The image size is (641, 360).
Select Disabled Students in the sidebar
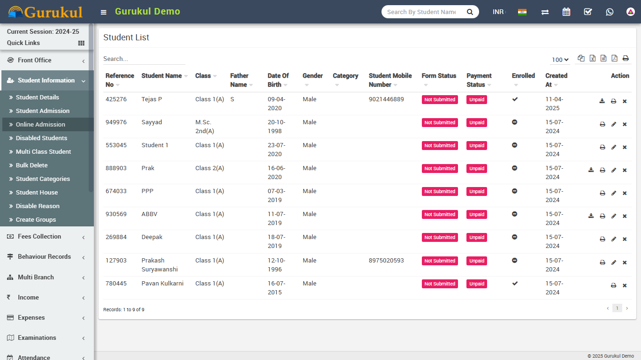pyautogui.click(x=41, y=138)
